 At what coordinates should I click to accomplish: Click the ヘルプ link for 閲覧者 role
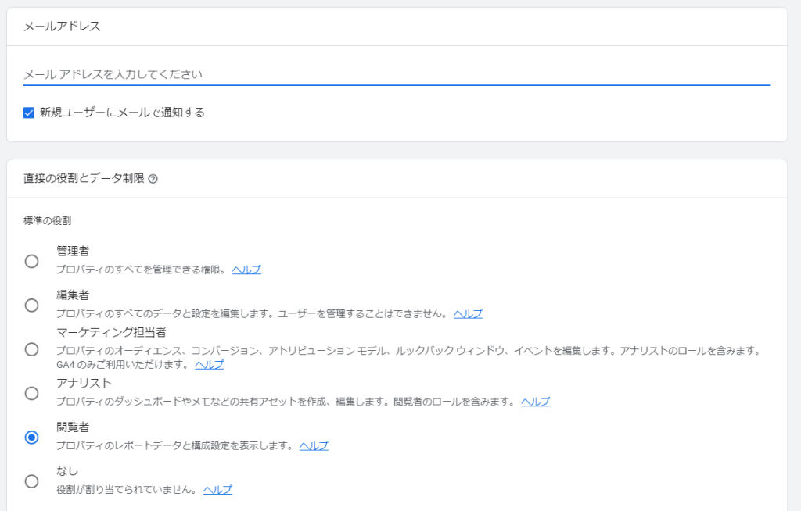[314, 445]
